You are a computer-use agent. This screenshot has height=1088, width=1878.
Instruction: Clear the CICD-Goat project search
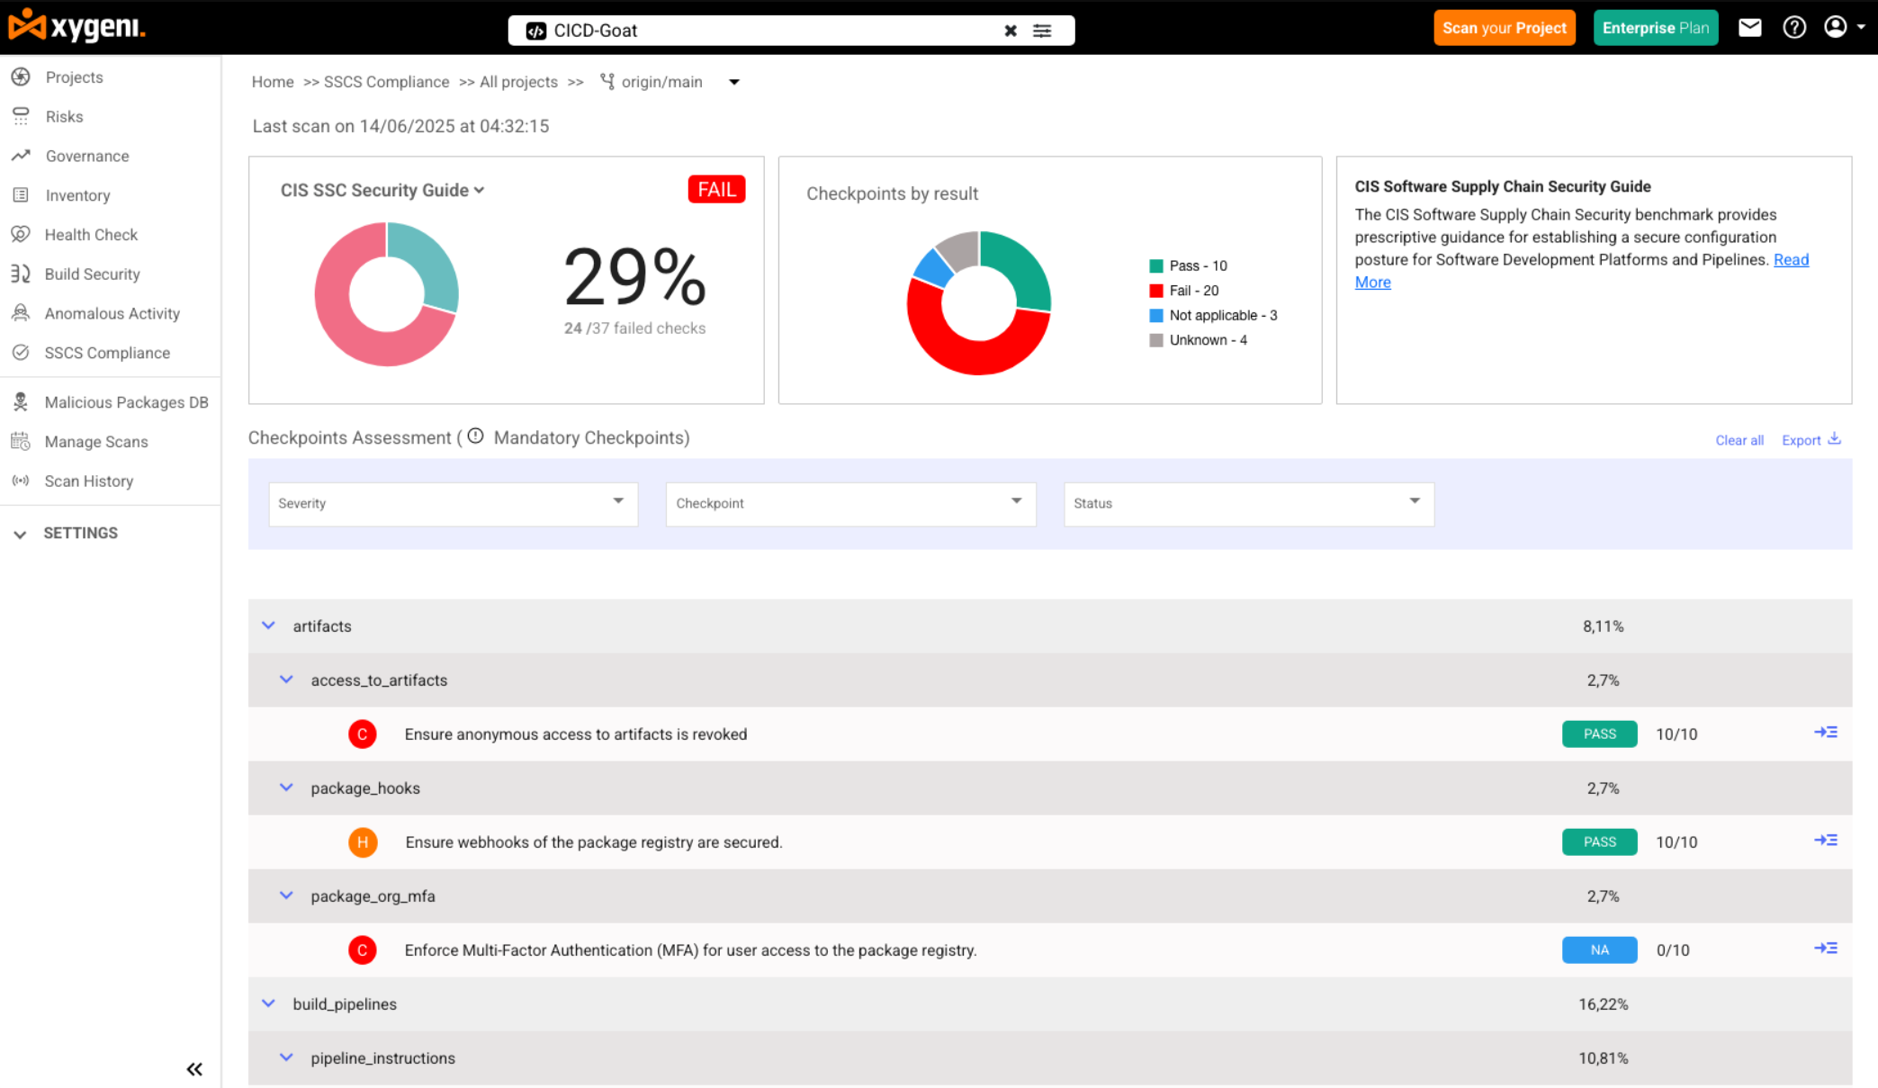pyautogui.click(x=1011, y=31)
